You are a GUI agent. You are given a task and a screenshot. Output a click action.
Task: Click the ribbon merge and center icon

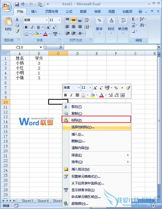[x=86, y=27]
